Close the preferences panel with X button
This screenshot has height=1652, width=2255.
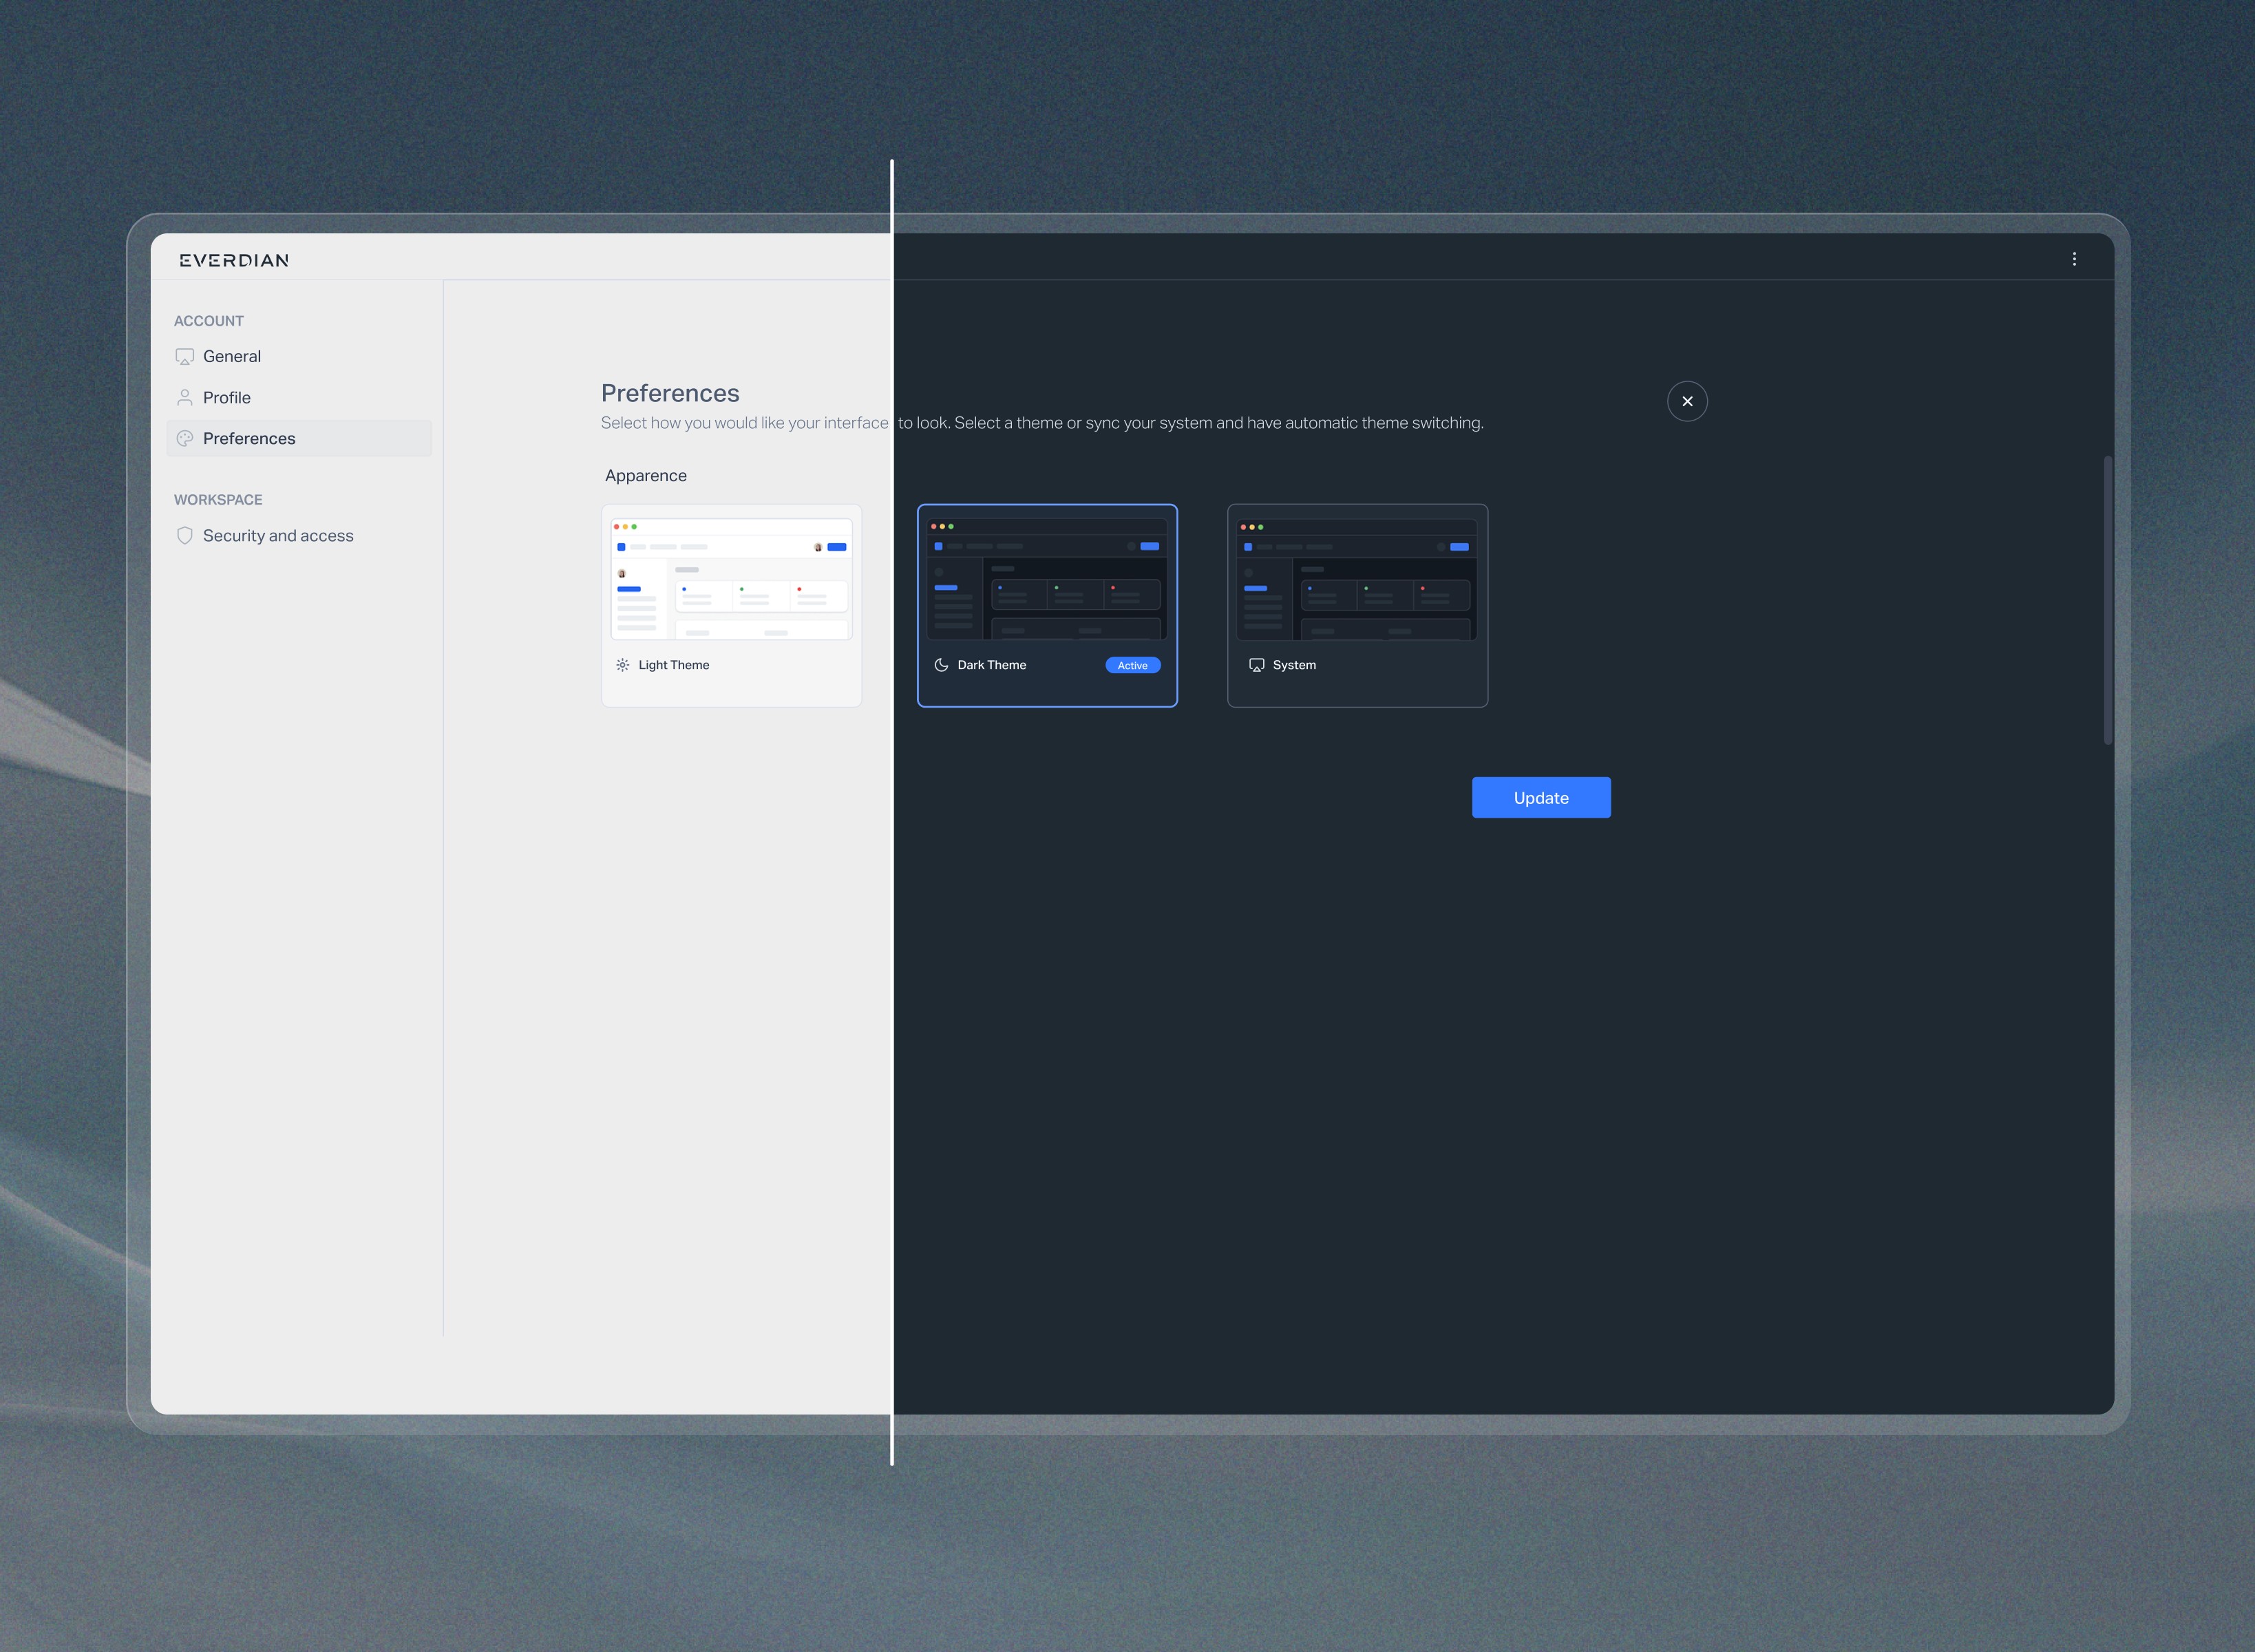[x=1687, y=401]
